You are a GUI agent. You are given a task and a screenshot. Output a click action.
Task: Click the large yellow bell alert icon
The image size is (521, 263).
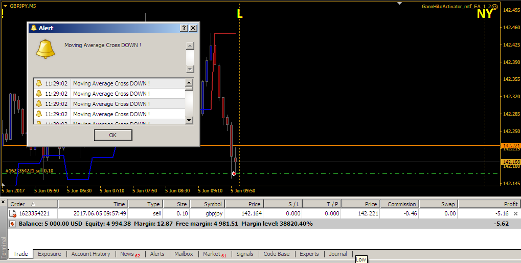(x=45, y=49)
